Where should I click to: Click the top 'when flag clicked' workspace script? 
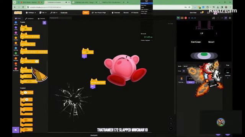[88, 52]
